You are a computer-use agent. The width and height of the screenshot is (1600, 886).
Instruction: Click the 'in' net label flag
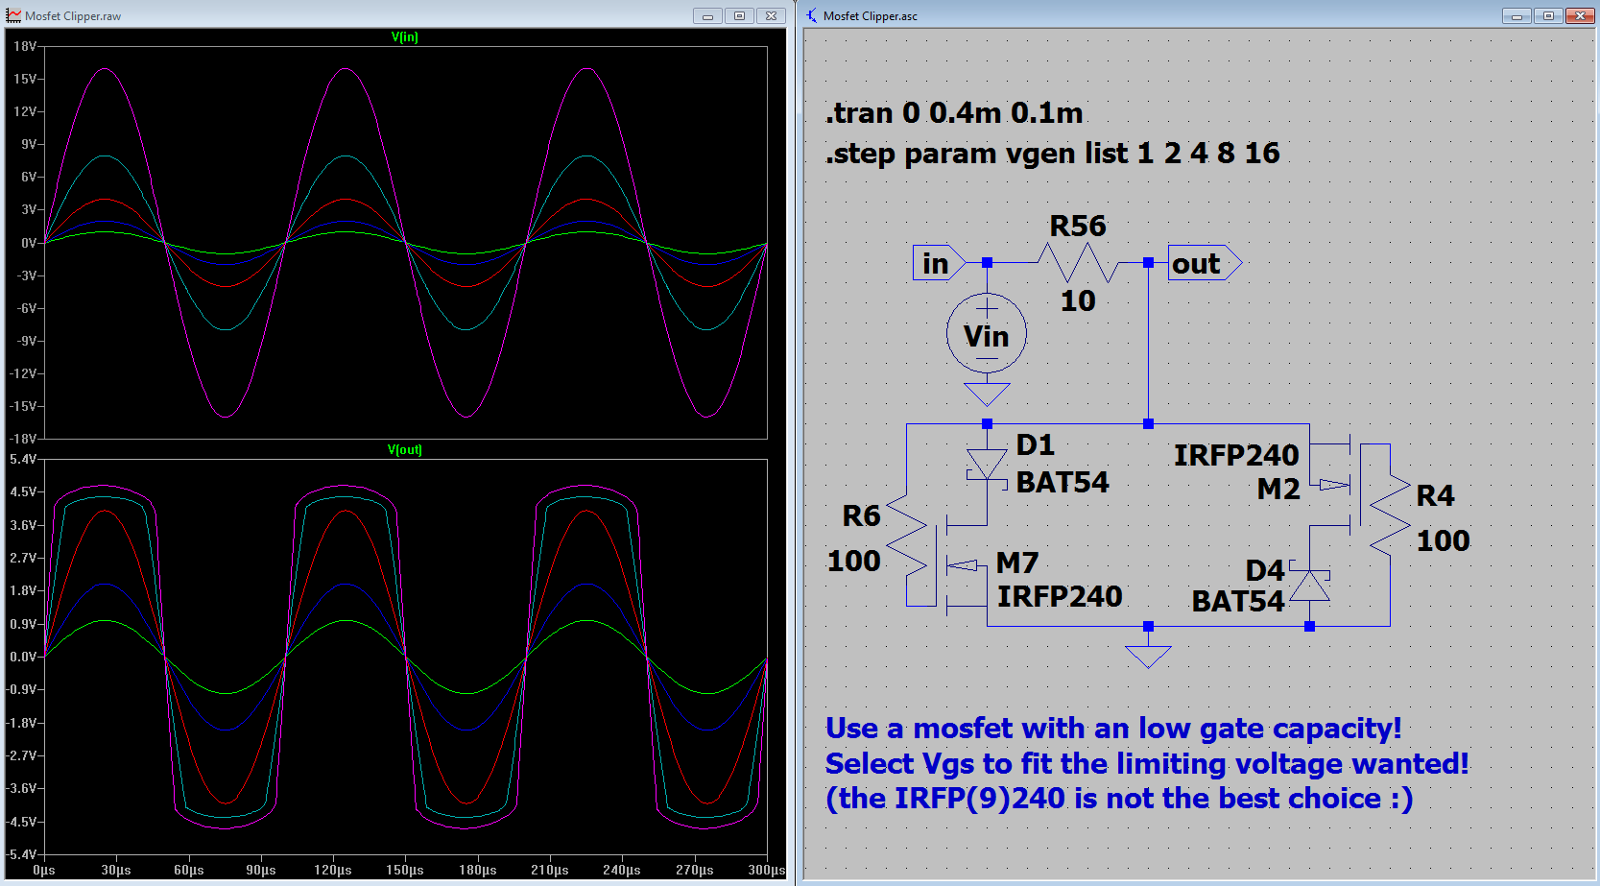(939, 263)
